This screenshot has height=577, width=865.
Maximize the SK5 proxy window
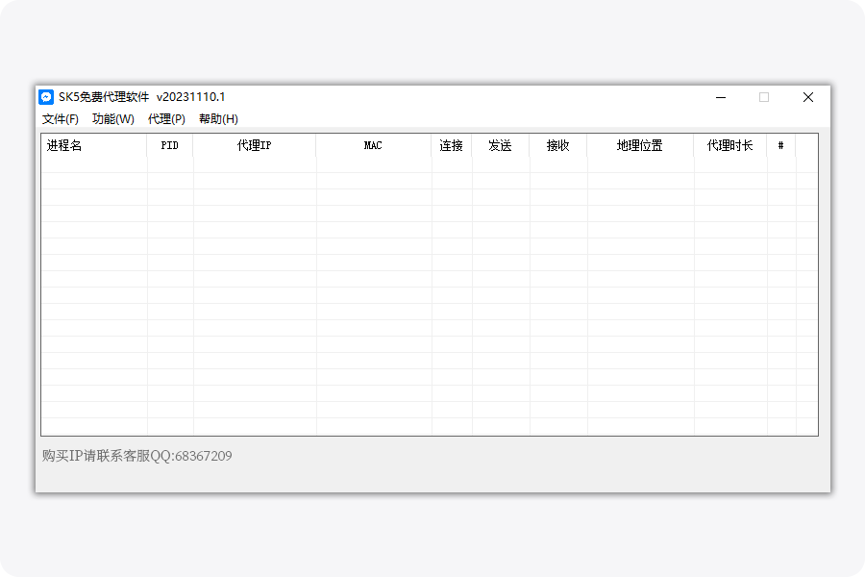(x=764, y=97)
